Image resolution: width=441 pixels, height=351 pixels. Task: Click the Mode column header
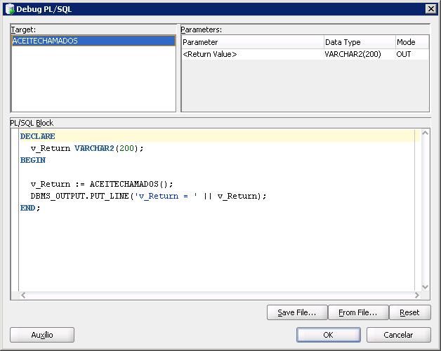tap(412, 42)
